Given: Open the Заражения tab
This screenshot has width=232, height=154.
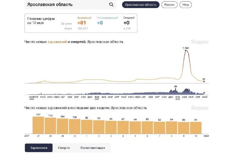Looking at the screenshot, I should click(x=39, y=148).
